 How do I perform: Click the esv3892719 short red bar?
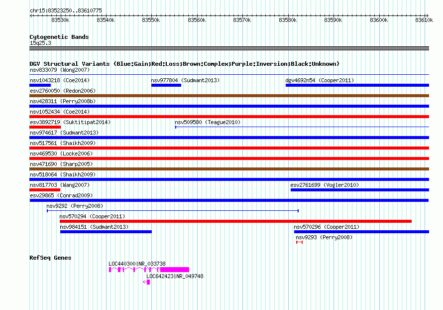coord(45,127)
